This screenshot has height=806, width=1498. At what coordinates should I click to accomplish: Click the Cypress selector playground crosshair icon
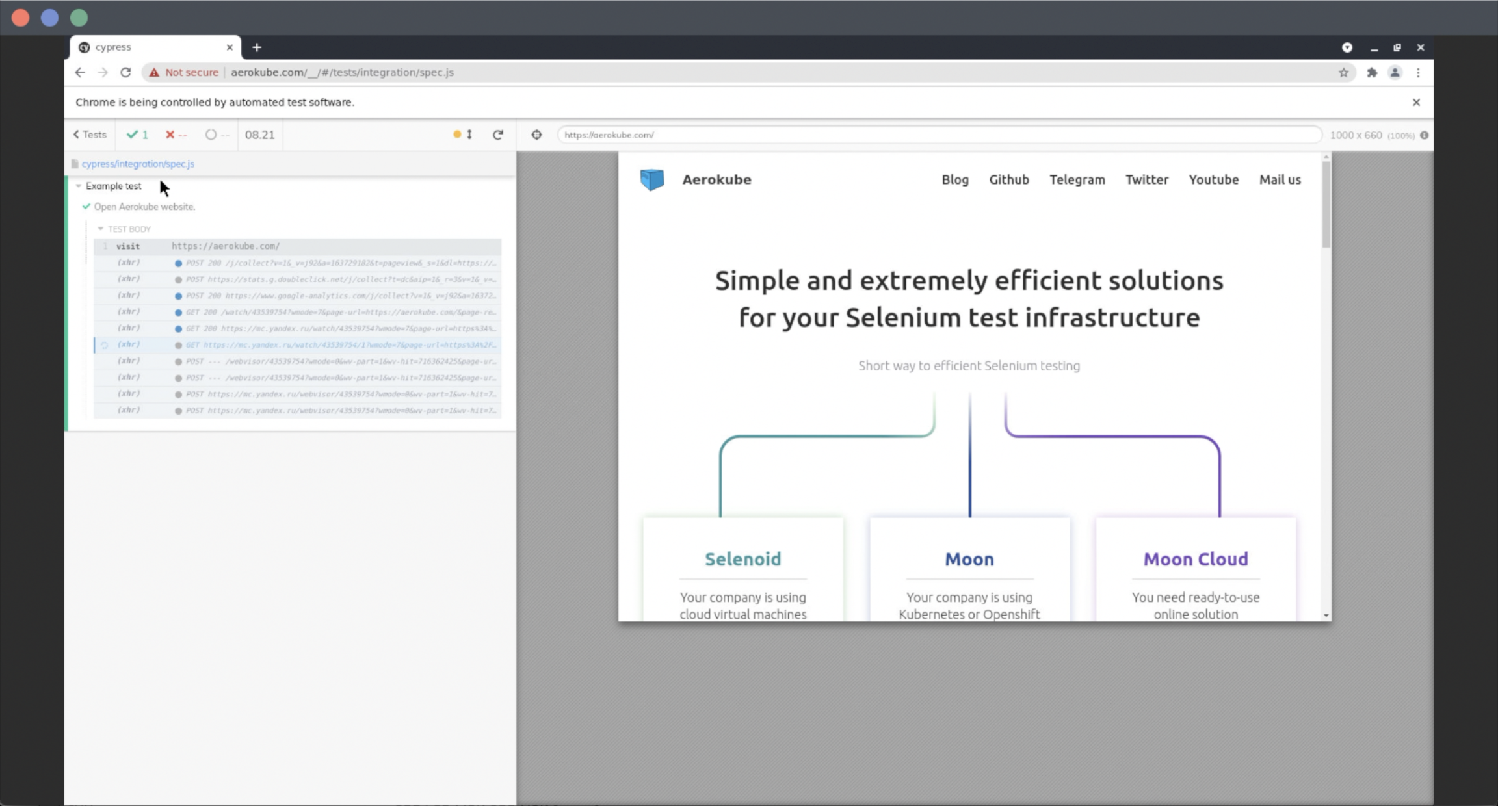click(x=536, y=135)
